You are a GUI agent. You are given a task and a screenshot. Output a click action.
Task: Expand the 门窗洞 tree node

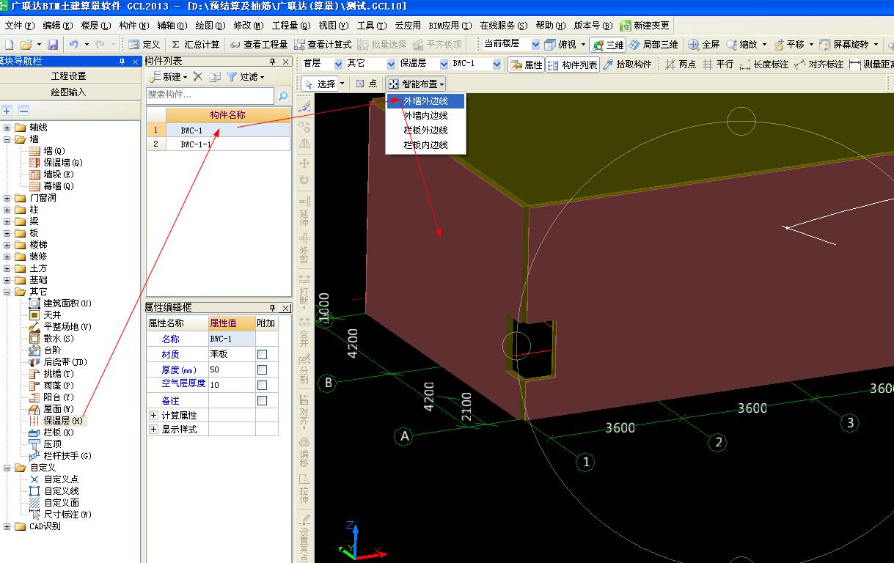(7, 198)
